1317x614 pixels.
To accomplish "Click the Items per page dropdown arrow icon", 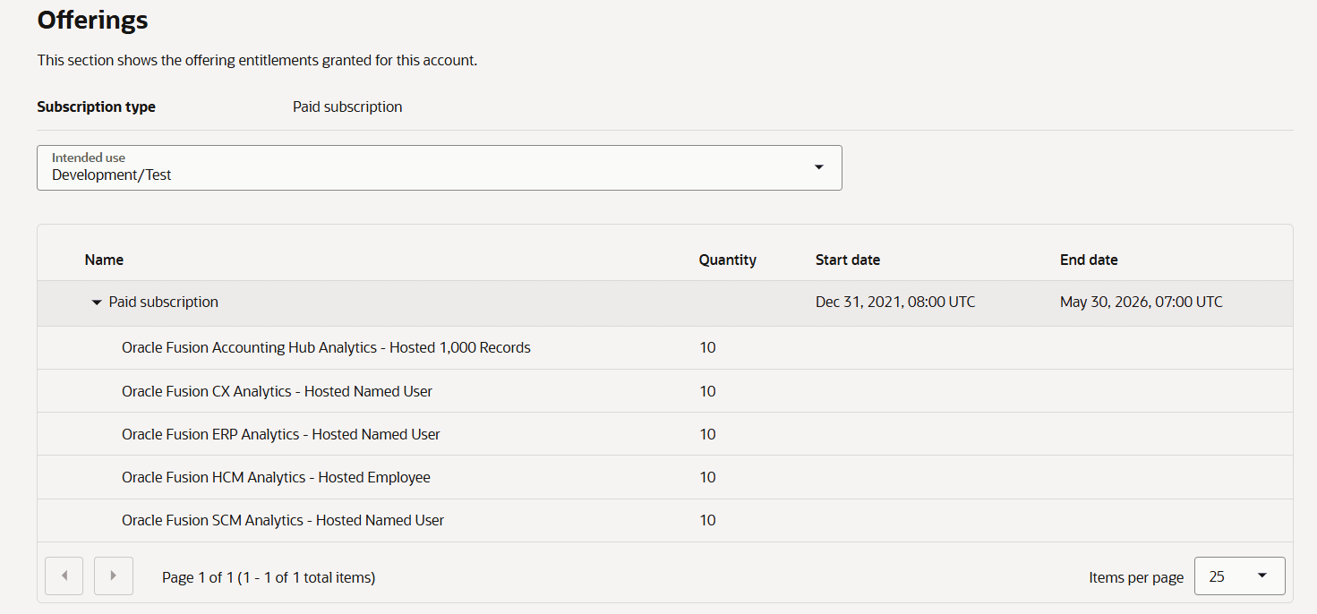I will (1263, 576).
